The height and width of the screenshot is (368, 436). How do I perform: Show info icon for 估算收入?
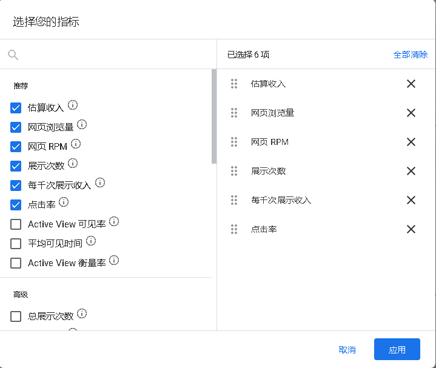pyautogui.click(x=73, y=105)
